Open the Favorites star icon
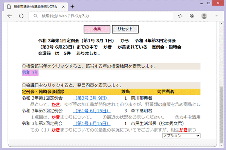The width and height of the screenshot is (226, 150). (x=180, y=16)
